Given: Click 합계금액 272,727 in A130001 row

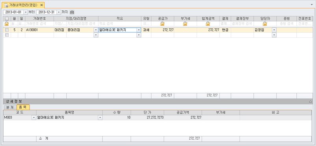Looking at the screenshot, I should pos(208,30).
